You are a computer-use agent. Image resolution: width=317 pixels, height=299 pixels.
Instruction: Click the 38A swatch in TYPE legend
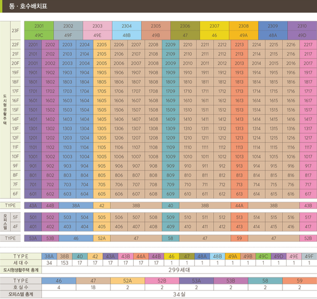(x=49, y=256)
